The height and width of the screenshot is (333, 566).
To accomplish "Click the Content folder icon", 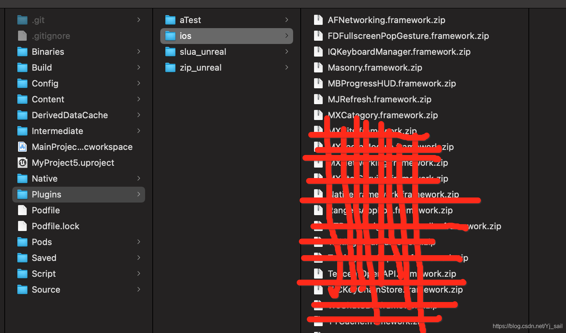I will [x=22, y=99].
